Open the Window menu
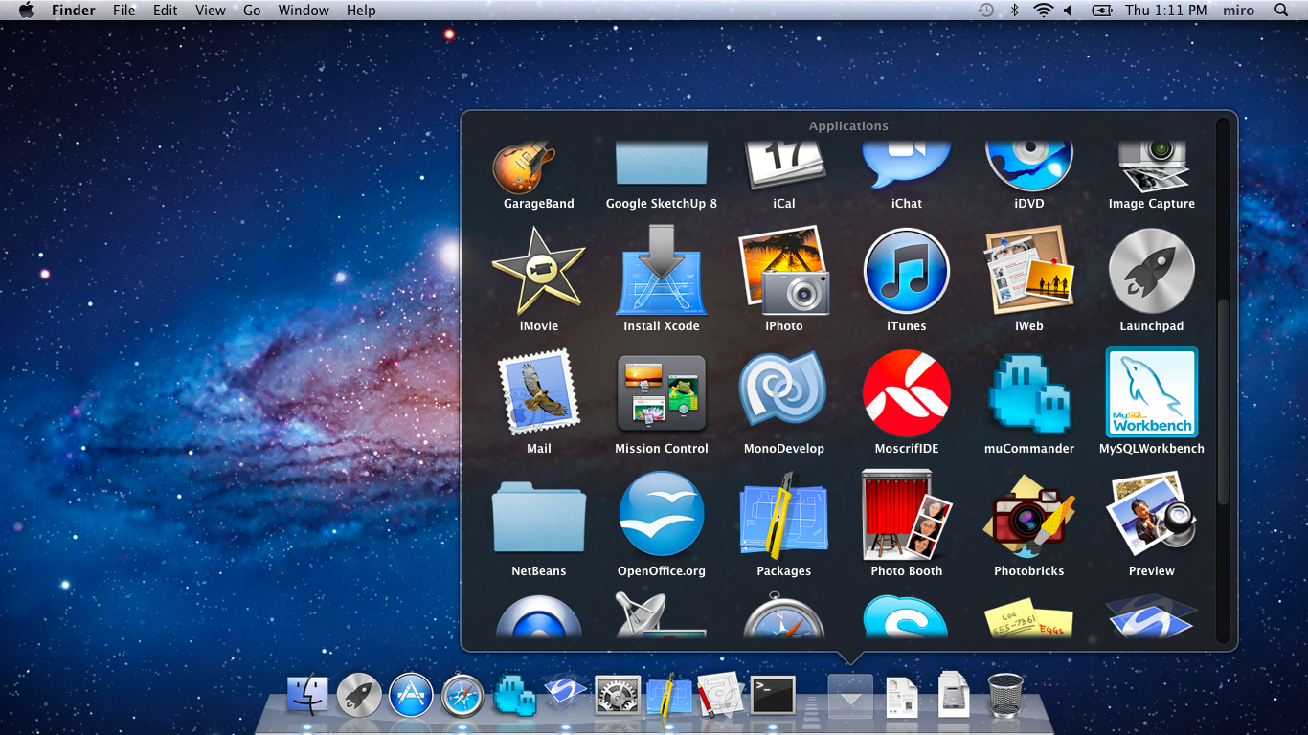Screen dimensions: 1308x735 (x=303, y=11)
